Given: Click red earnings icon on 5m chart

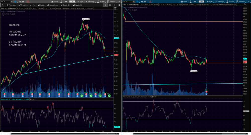Looking at the screenshot, I should click(x=207, y=92).
